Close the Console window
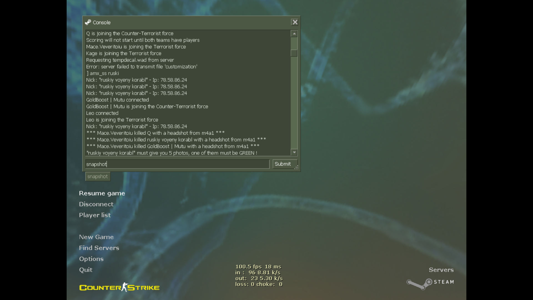533x300 pixels. [295, 22]
